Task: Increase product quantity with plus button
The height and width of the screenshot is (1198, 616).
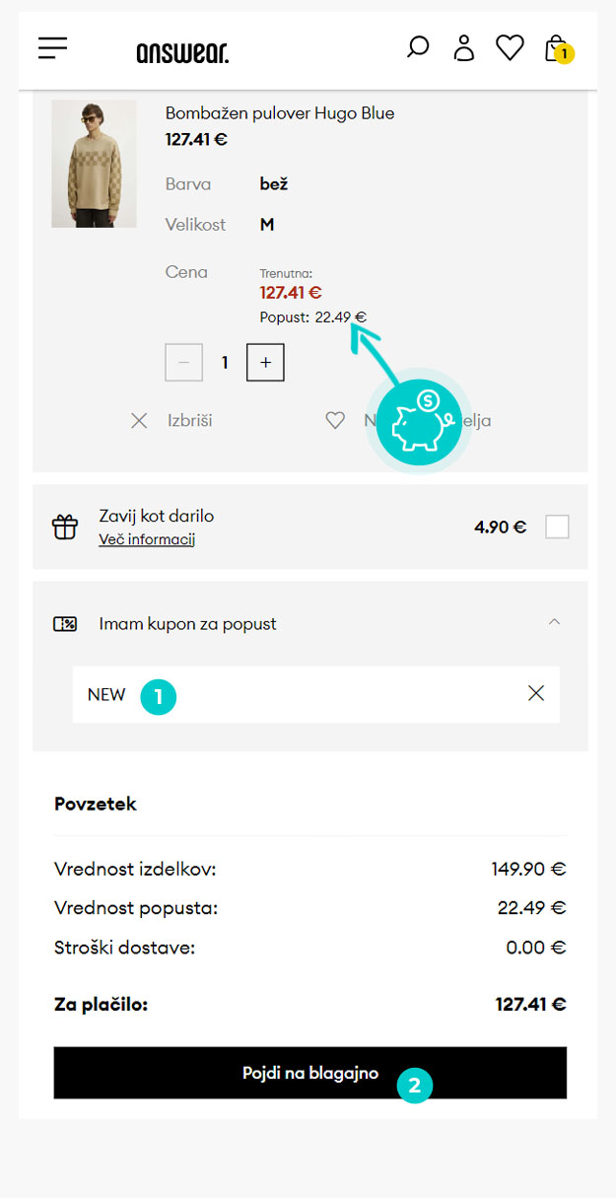Action: (265, 363)
